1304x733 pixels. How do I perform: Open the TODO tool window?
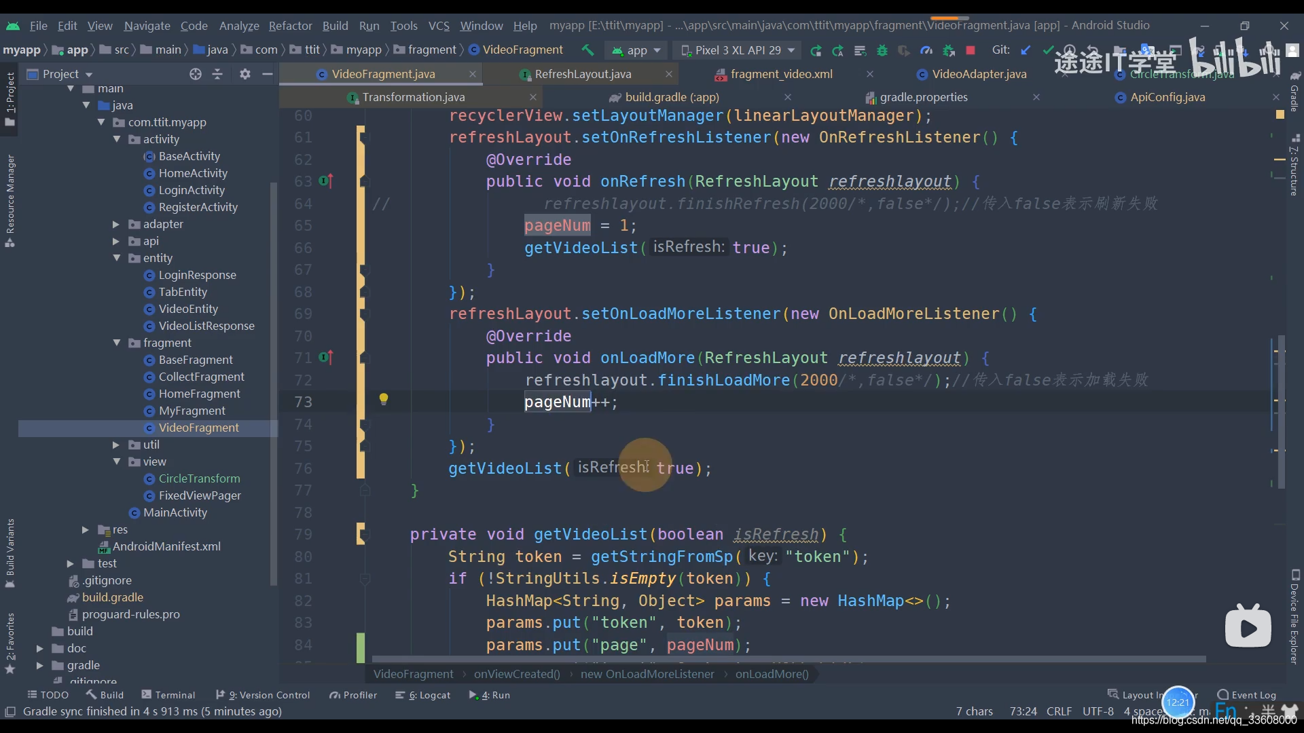point(48,695)
